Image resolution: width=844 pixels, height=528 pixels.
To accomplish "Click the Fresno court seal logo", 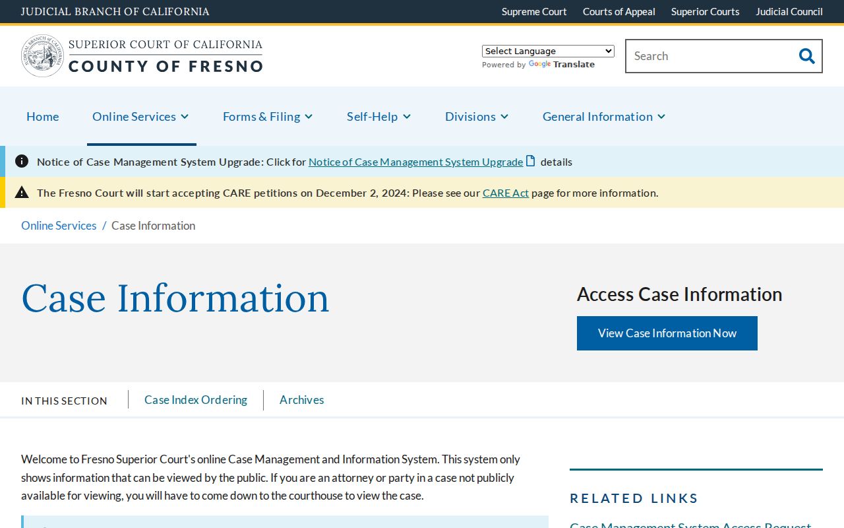I will pyautogui.click(x=43, y=56).
